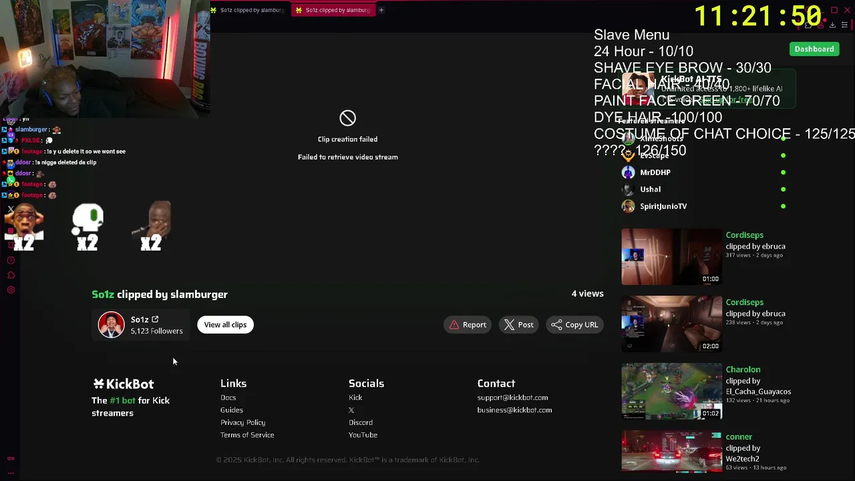
Task: Open Kick social link
Action: coord(355,397)
